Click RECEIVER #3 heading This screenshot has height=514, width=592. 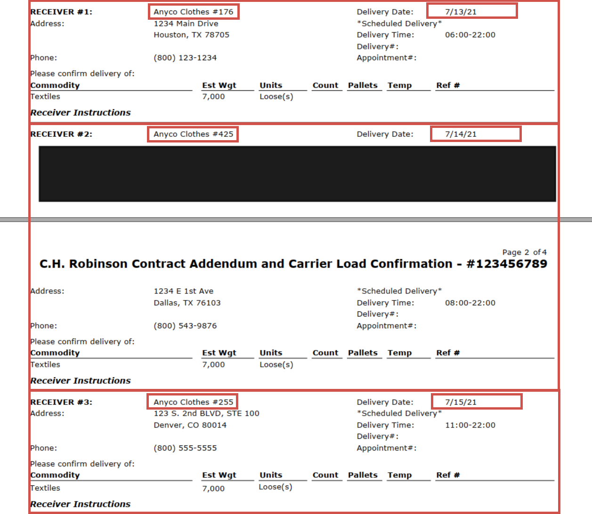click(61, 402)
